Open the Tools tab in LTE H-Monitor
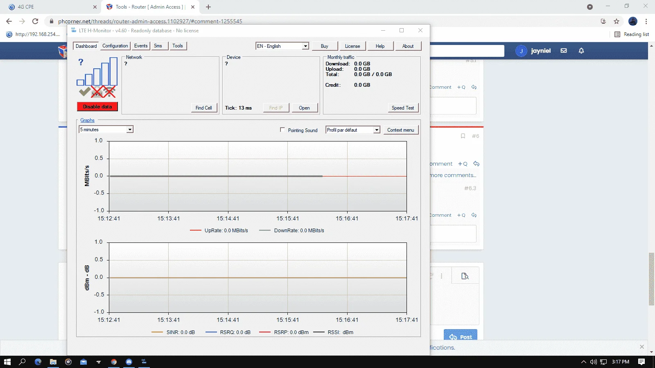This screenshot has height=368, width=655. click(178, 46)
